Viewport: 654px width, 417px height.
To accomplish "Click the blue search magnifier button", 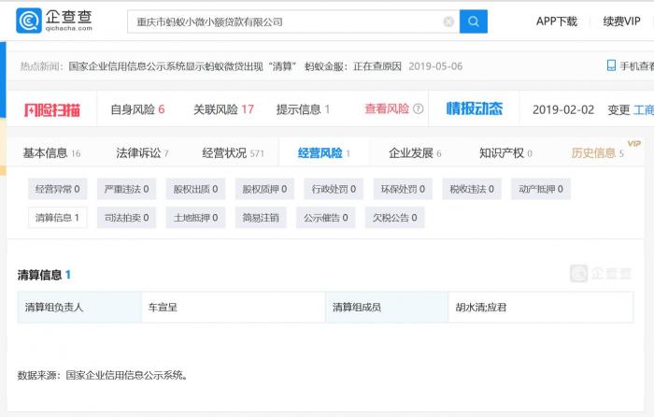I will 474,22.
